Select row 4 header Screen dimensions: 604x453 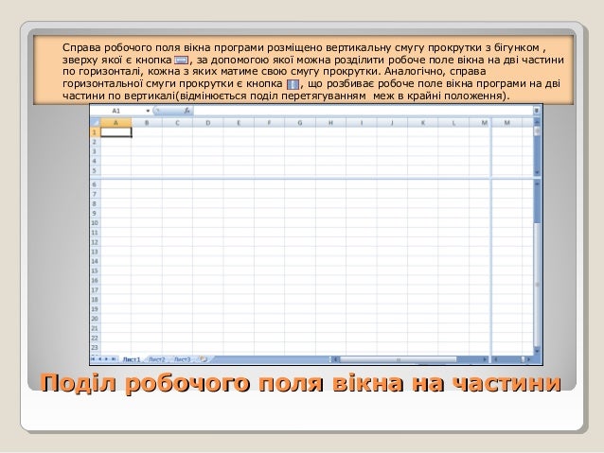coord(96,161)
